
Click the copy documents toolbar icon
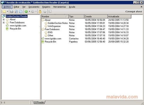(x=21, y=12)
